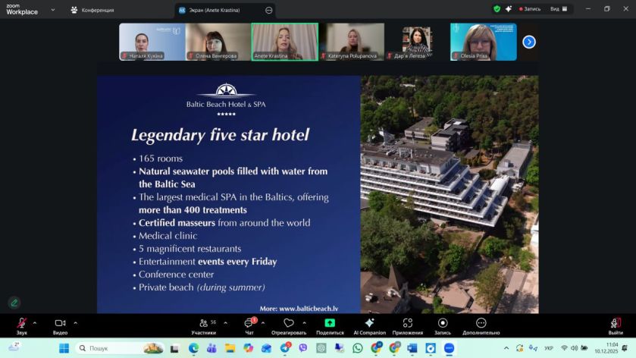
Task: Turn on camera with the Видео button
Action: (x=60, y=326)
